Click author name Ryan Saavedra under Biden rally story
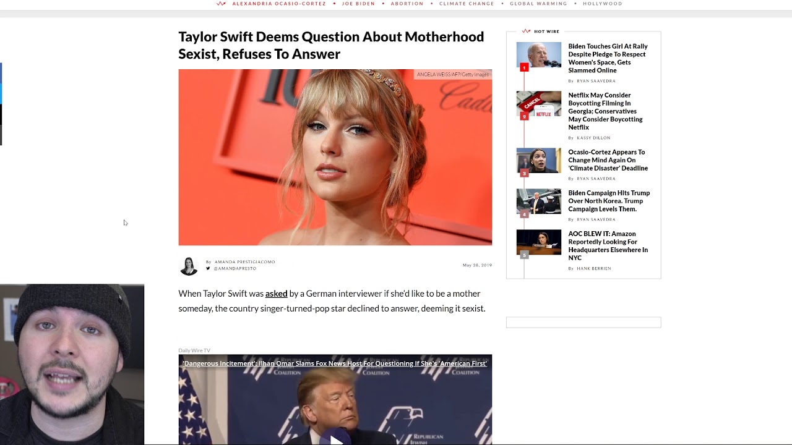The image size is (792, 445). pyautogui.click(x=596, y=81)
